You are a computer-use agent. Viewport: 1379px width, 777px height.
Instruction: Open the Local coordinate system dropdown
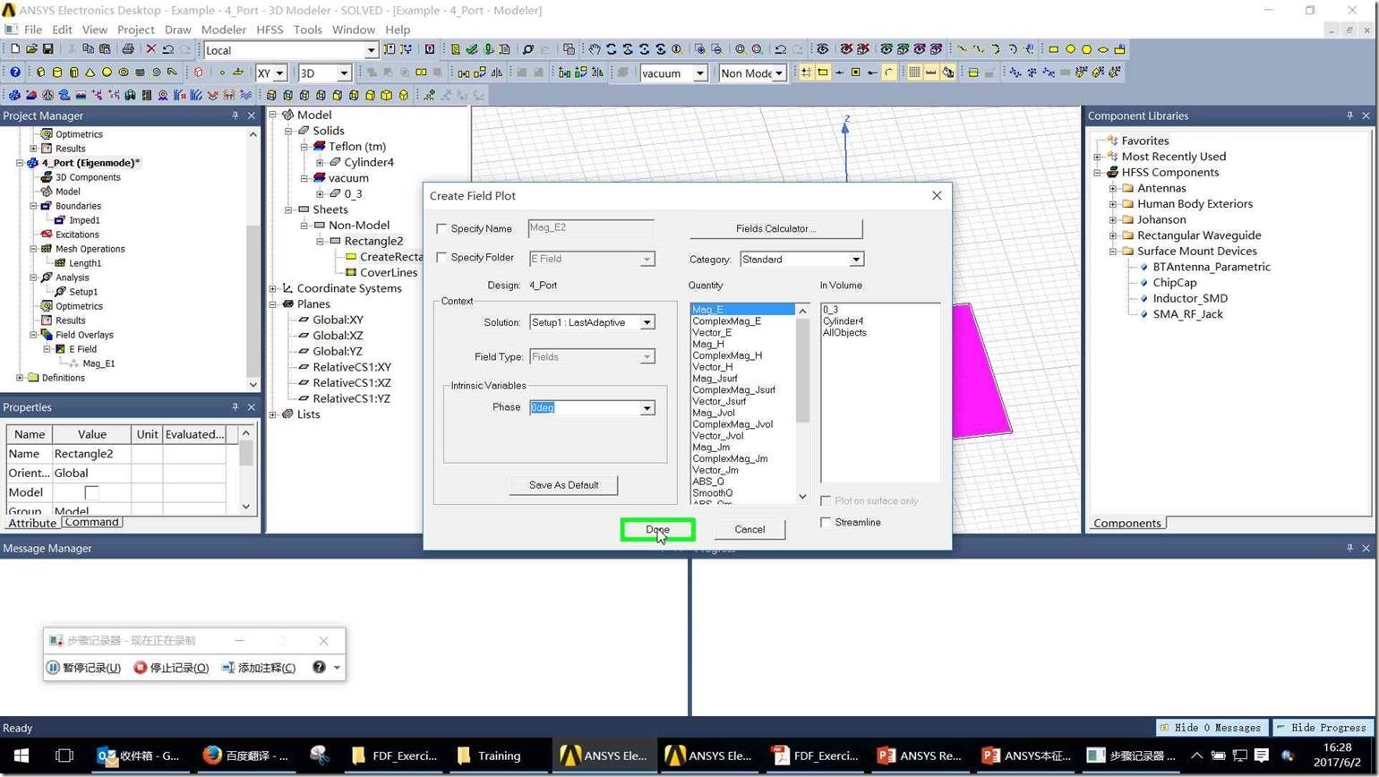[371, 50]
